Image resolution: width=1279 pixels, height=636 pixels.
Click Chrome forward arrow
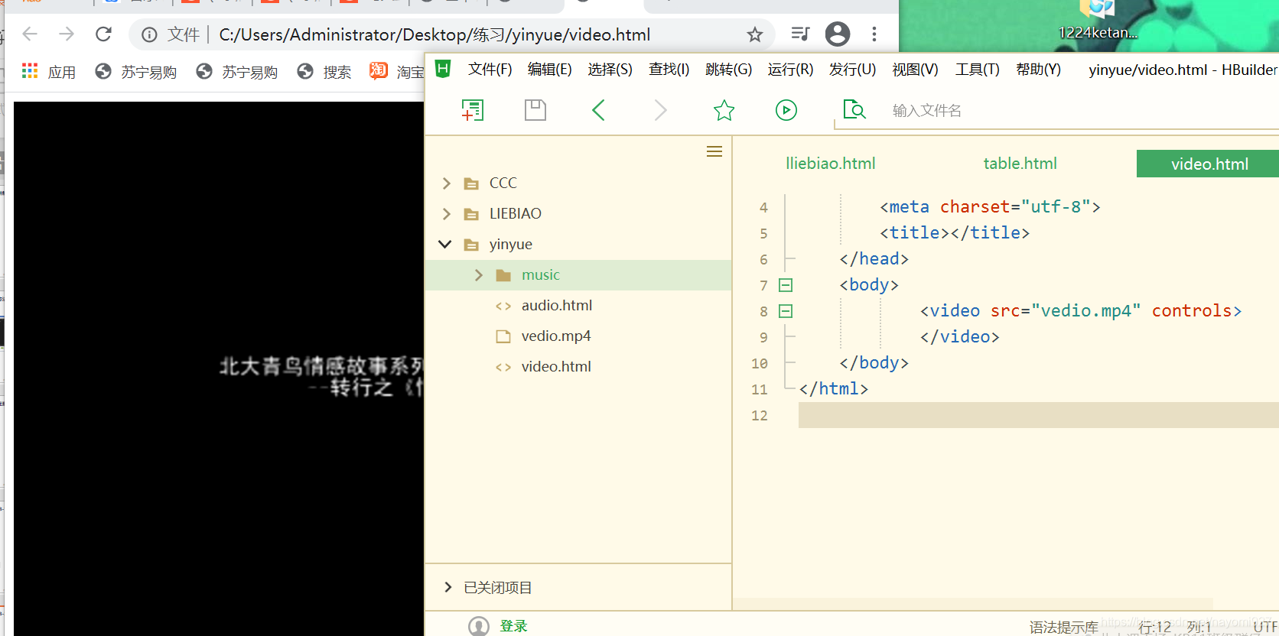(x=67, y=34)
